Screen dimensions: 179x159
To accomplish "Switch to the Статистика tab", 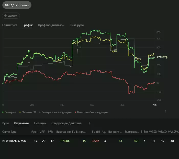I will click(x=10, y=25).
